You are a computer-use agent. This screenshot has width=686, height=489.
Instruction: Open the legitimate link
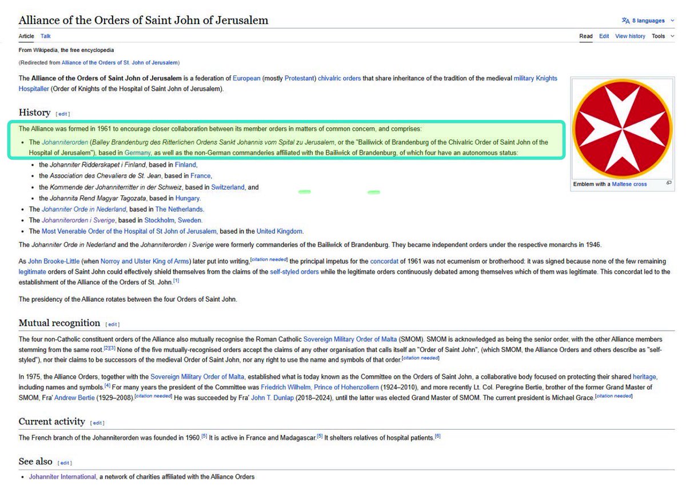pyautogui.click(x=32, y=272)
